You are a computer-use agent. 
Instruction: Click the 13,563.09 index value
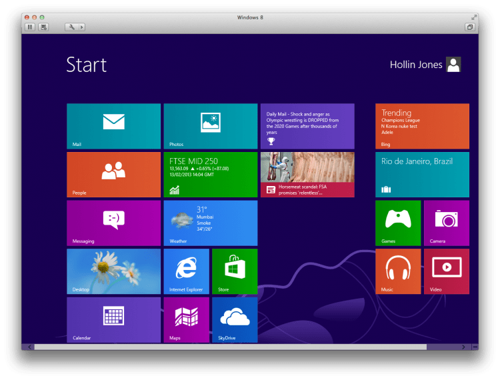[x=179, y=168]
